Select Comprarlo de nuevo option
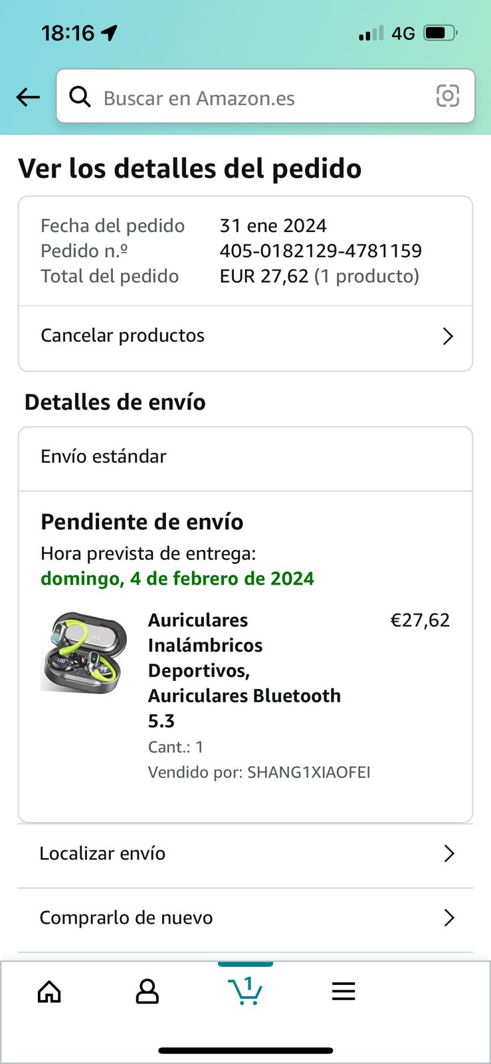491x1064 pixels. coord(126,918)
